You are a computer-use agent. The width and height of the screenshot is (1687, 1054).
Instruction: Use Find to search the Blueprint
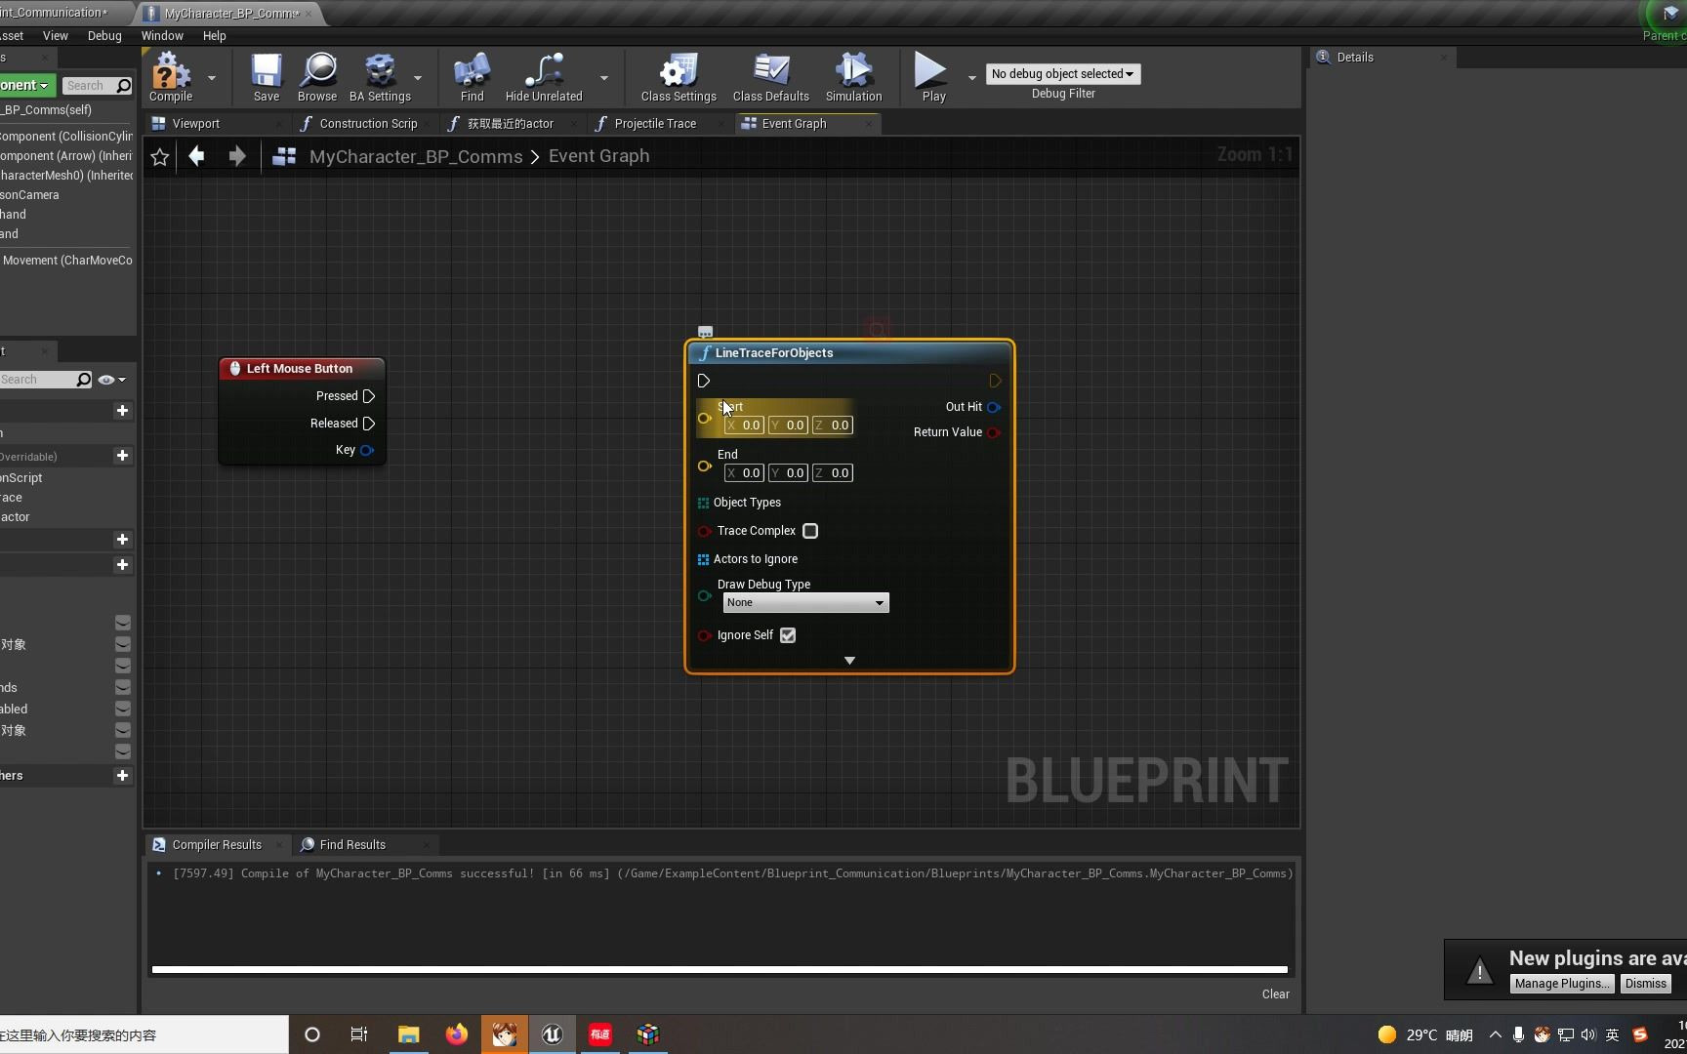[x=471, y=78]
